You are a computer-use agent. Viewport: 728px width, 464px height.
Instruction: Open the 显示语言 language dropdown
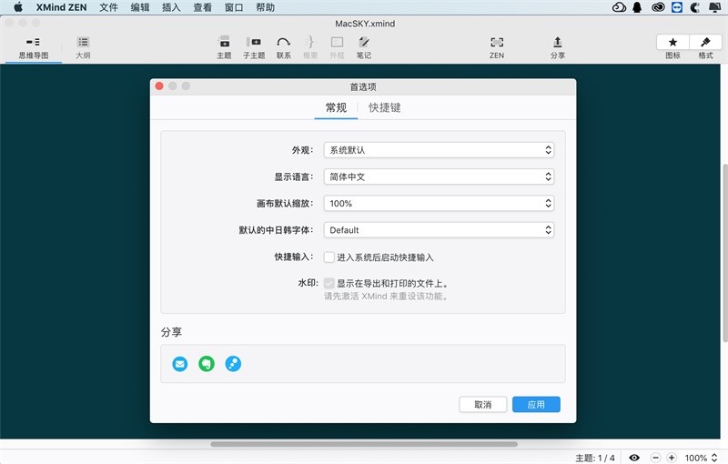[x=439, y=177]
